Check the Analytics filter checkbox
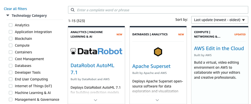The height and width of the screenshot is (104, 251). [11, 25]
